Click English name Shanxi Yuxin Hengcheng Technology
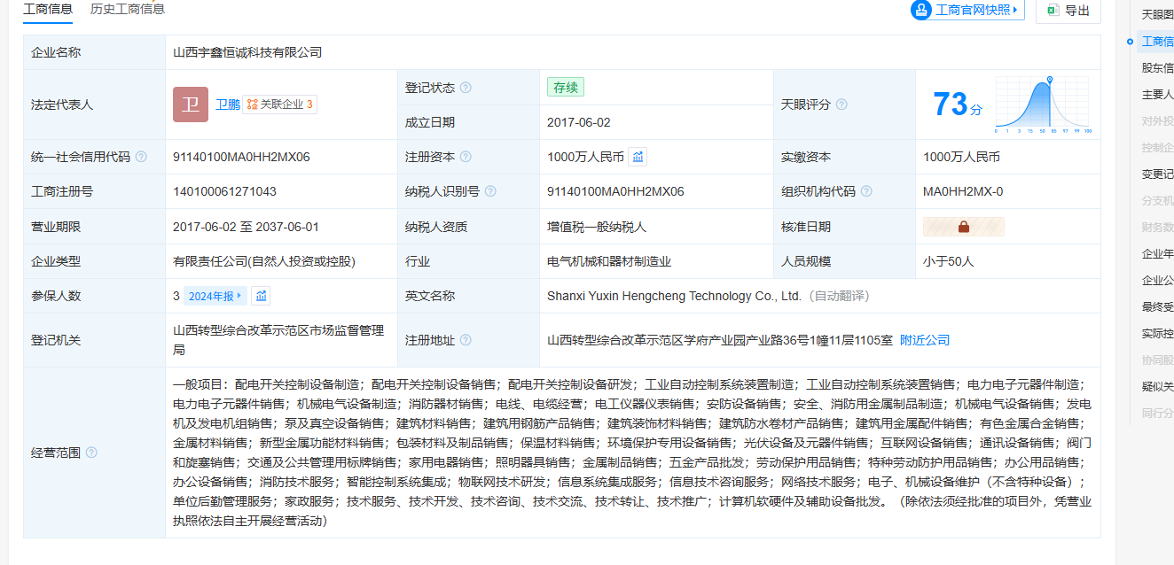This screenshot has width=1174, height=565. pyautogui.click(x=674, y=296)
